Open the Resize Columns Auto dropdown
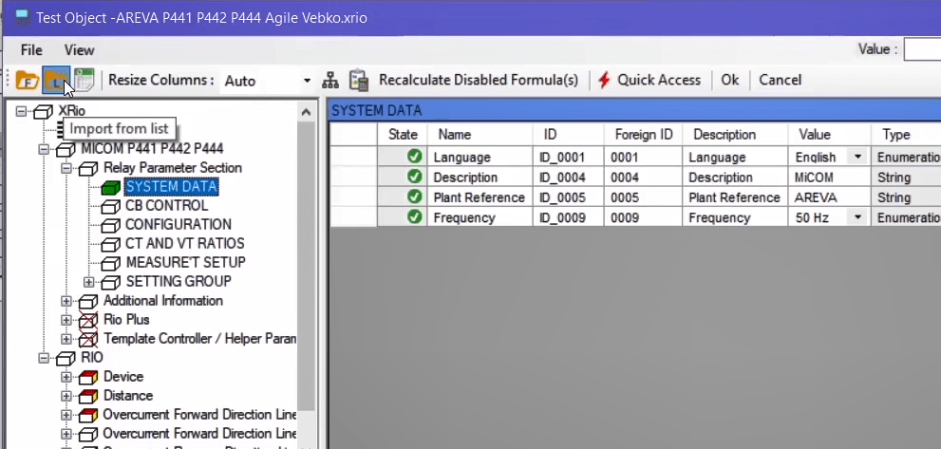Image resolution: width=941 pixels, height=449 pixels. (x=307, y=81)
